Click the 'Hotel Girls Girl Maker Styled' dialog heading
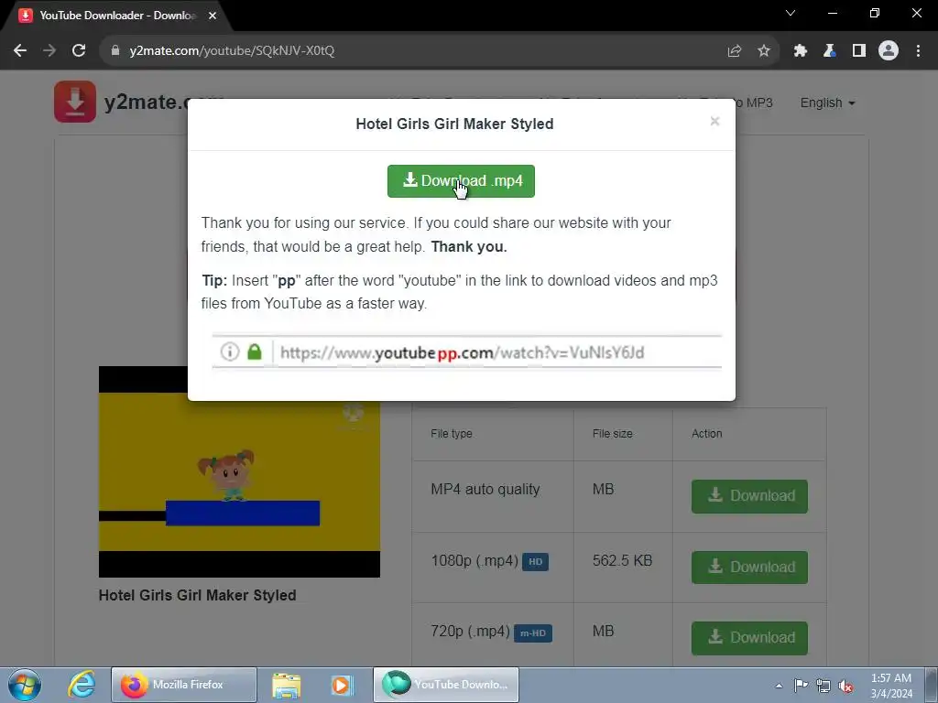938x703 pixels. [454, 124]
